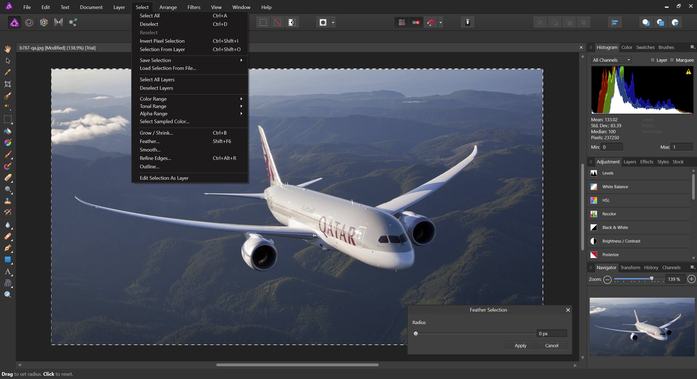The width and height of the screenshot is (697, 379).
Task: Click the Photo Persona icon
Action: [14, 22]
